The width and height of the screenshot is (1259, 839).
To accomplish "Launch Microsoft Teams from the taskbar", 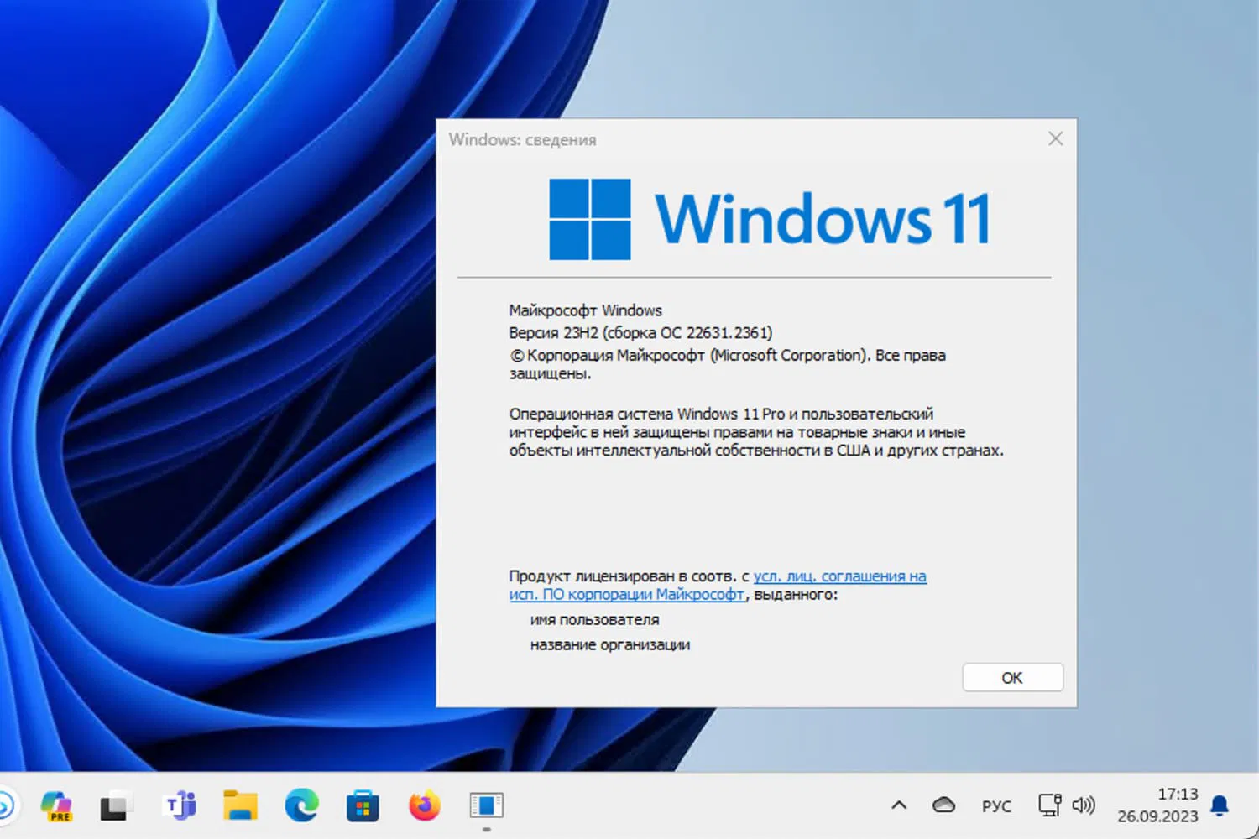I will click(x=179, y=805).
